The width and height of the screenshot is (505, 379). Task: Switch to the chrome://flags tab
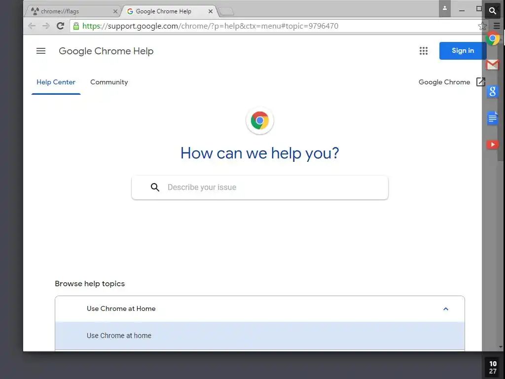tap(72, 11)
